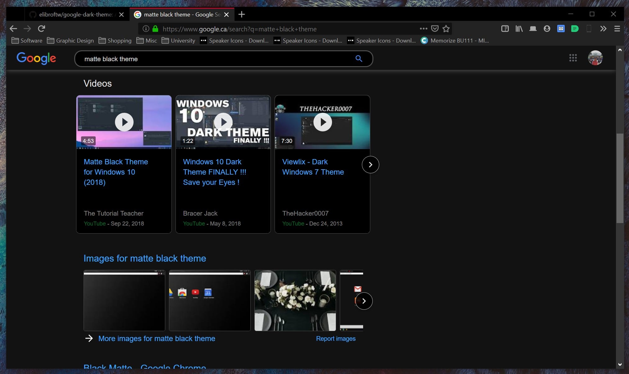Play the Windows 10 Dark Theme FINALLY video
This screenshot has height=374, width=629.
click(223, 122)
